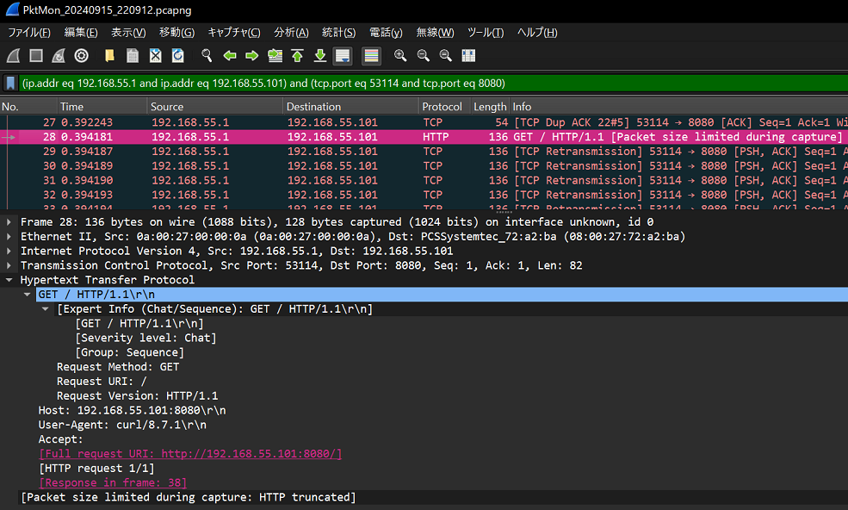Image resolution: width=848 pixels, height=510 pixels.
Task: Find a packet magnifier icon
Action: 207,56
